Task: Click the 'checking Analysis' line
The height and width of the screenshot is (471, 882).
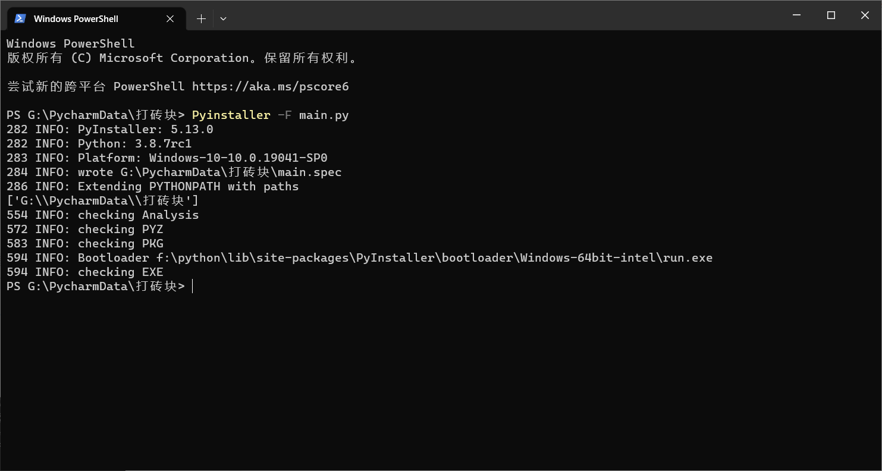Action: 103,215
